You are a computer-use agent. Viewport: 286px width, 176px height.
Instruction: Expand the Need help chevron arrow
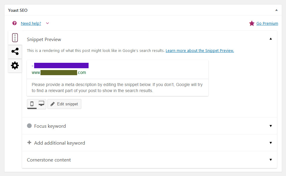pyautogui.click(x=47, y=23)
